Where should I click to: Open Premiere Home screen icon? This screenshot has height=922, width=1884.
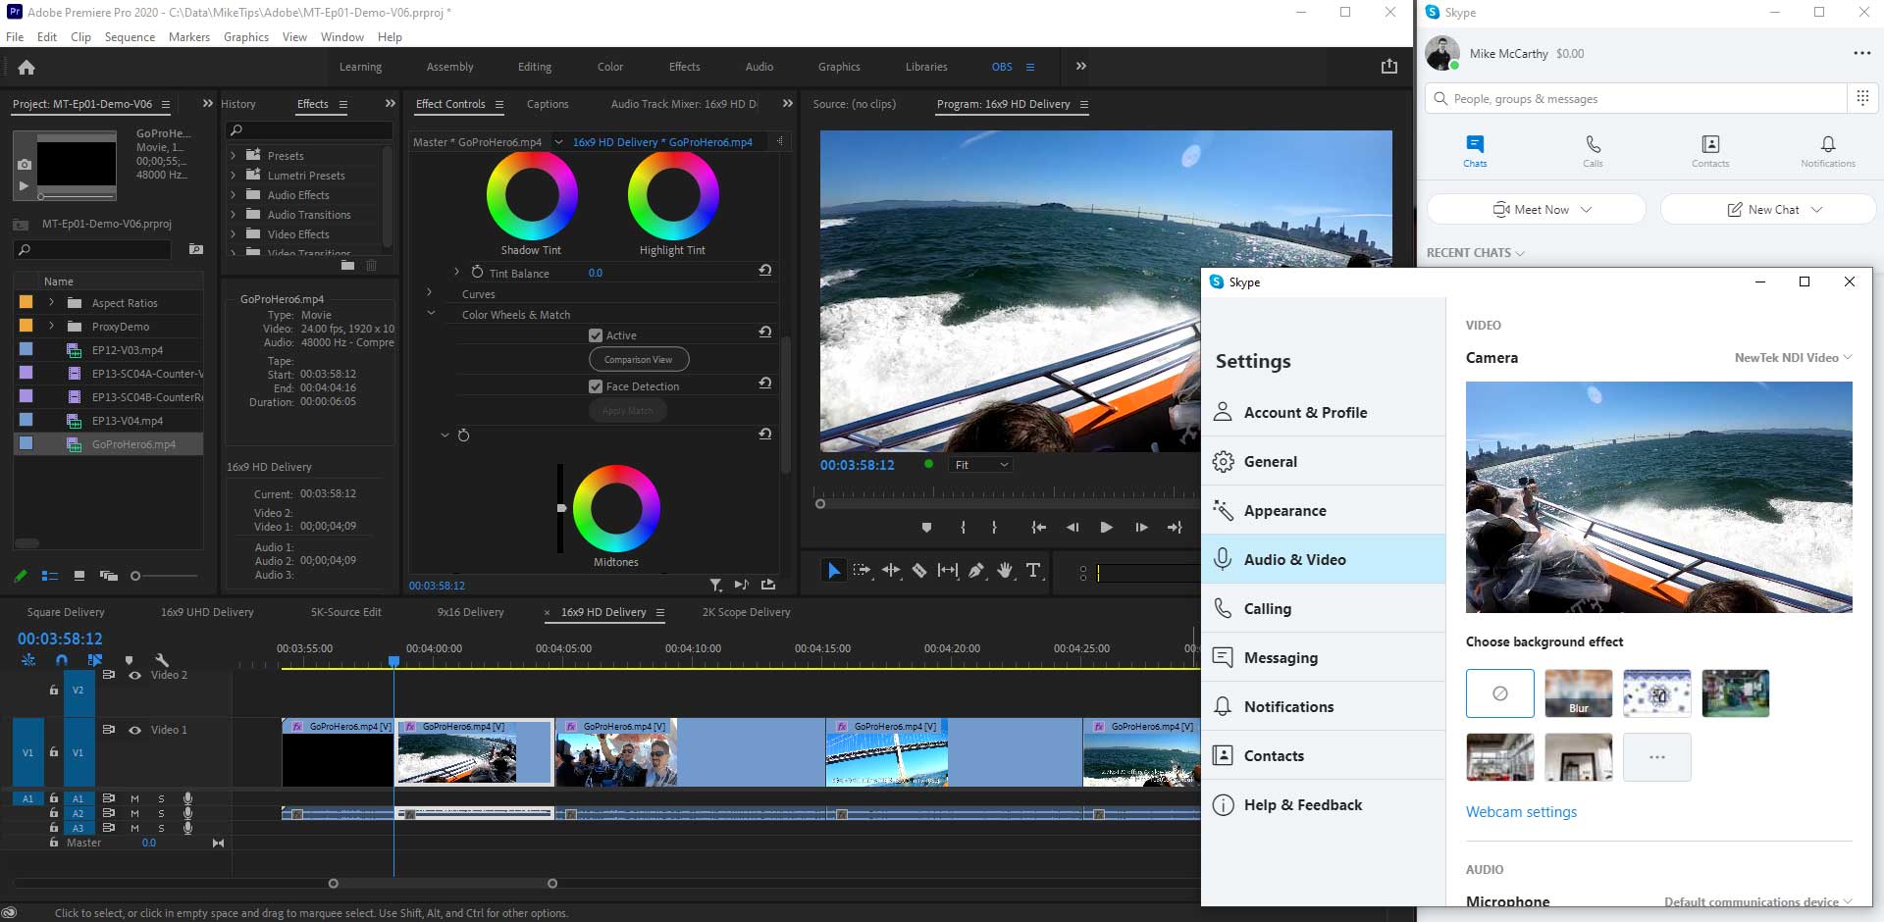(x=26, y=68)
